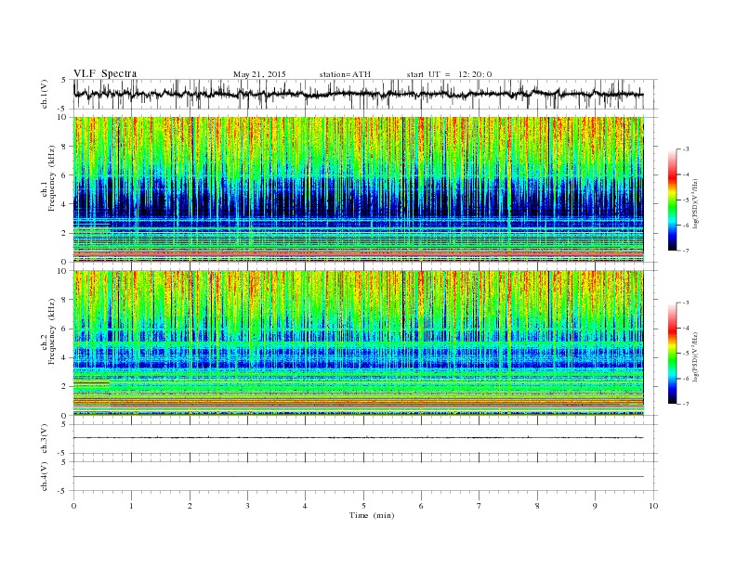Screen dimensions: 736x568
Task: Click the "10" tick at the time axis end
Action: point(653,506)
